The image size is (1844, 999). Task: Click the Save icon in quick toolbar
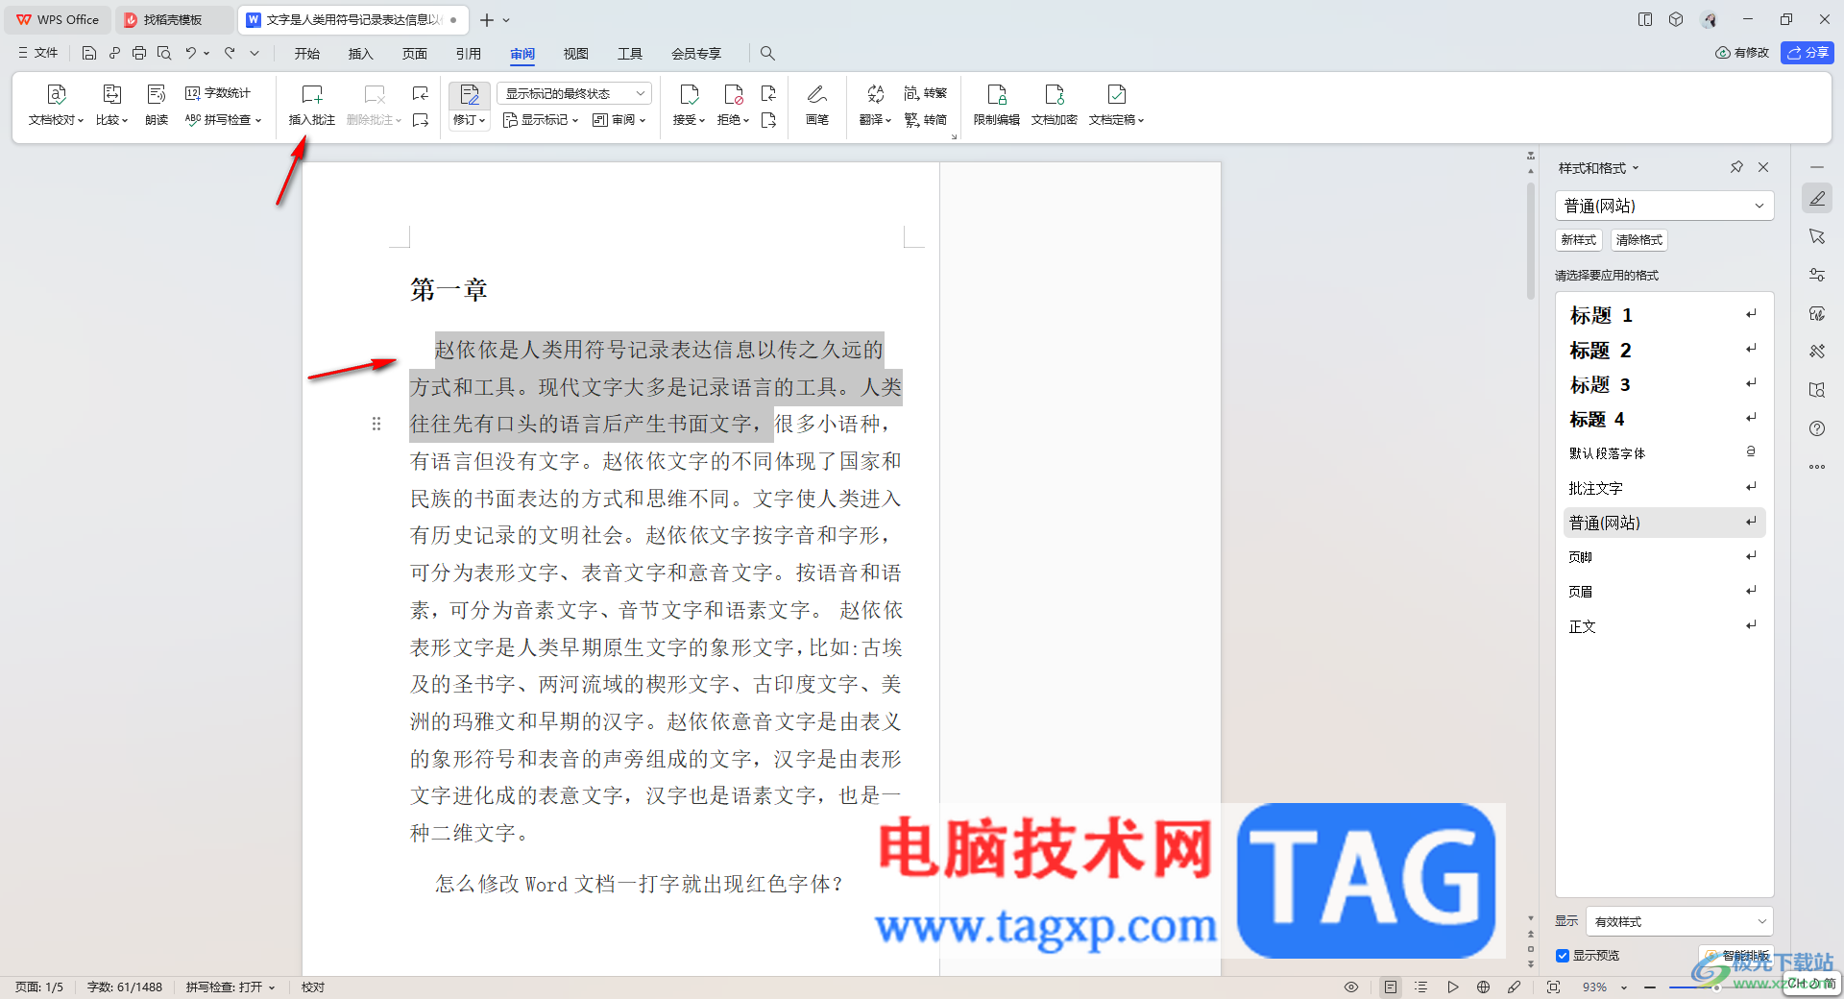pyautogui.click(x=89, y=53)
